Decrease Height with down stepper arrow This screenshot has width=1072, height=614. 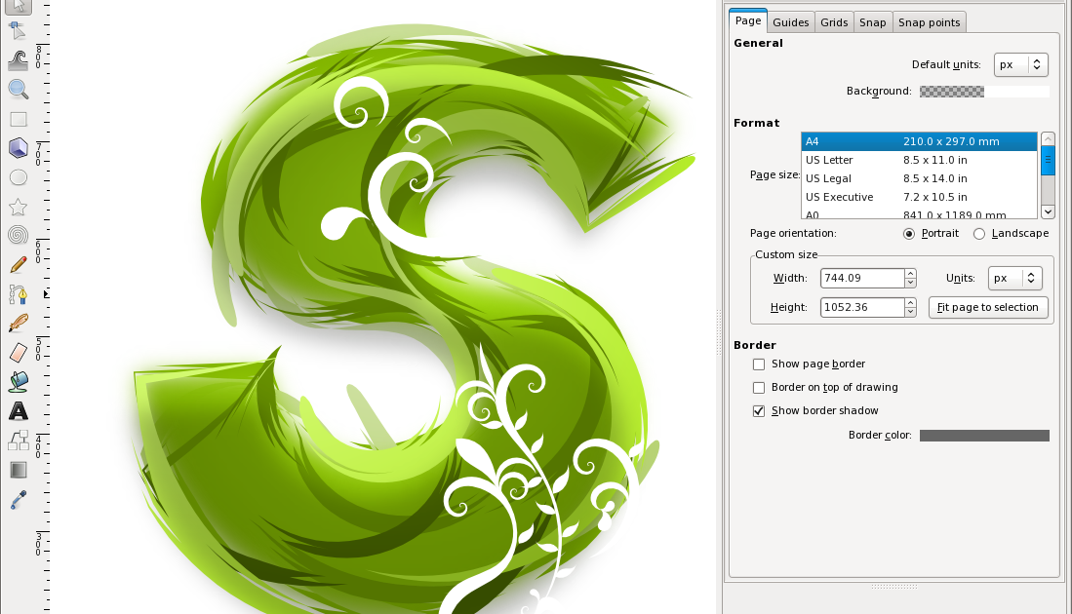(910, 312)
